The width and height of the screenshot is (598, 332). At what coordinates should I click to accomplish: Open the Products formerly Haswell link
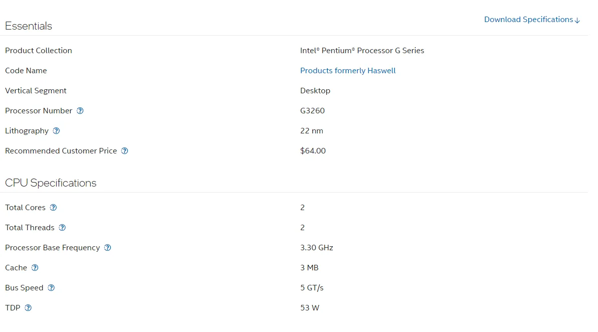click(348, 71)
